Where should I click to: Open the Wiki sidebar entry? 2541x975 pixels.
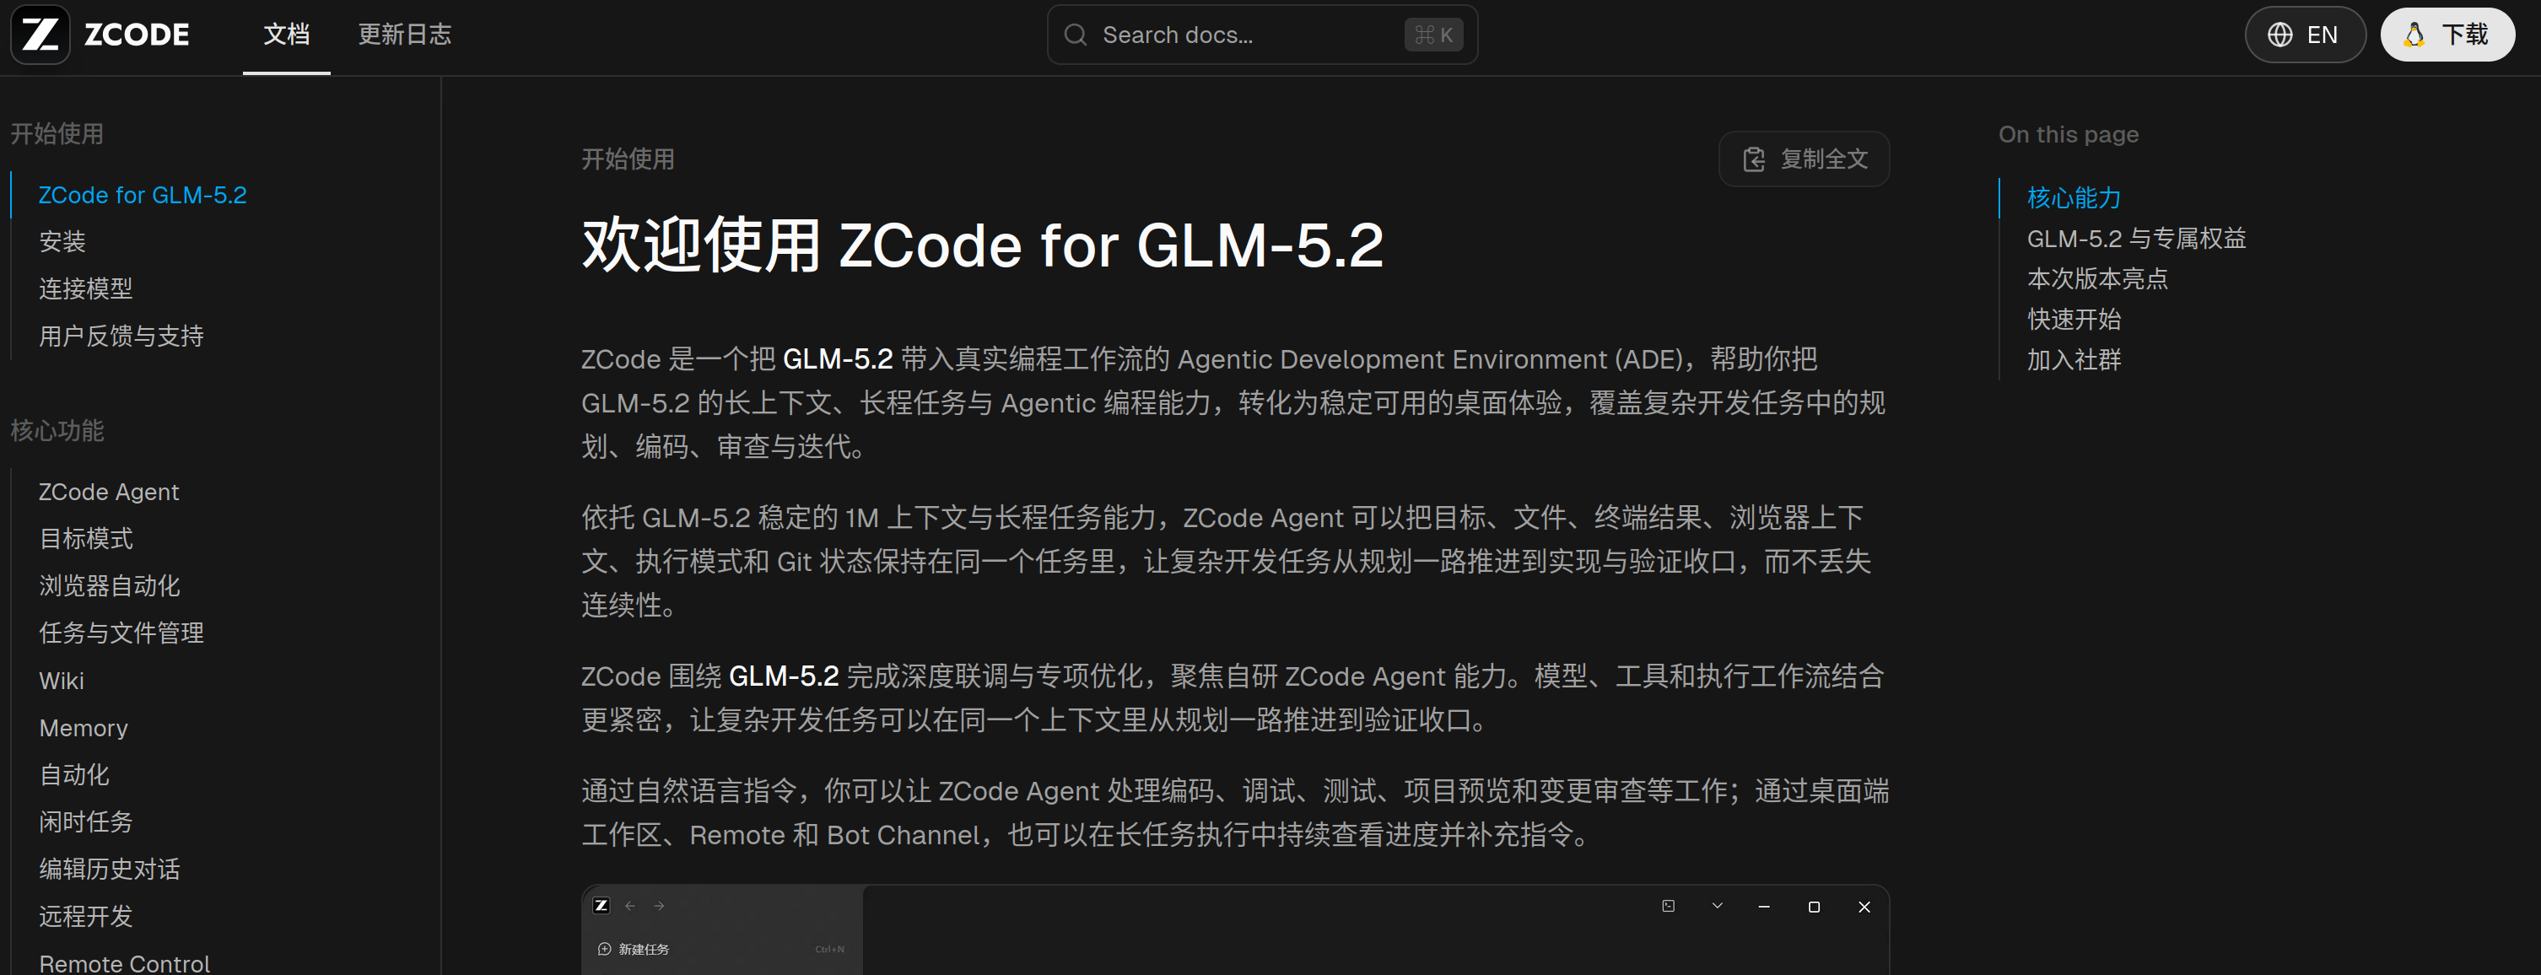point(61,681)
